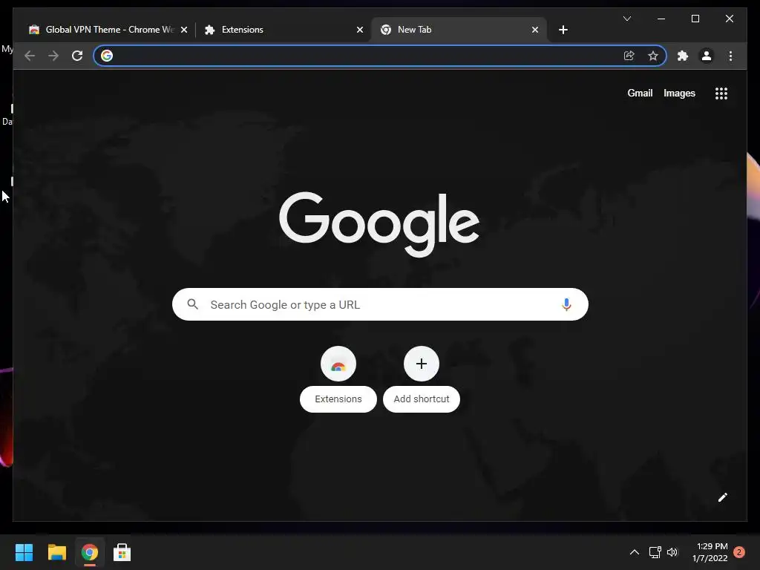
Task: Open Gmail link
Action: pos(640,93)
